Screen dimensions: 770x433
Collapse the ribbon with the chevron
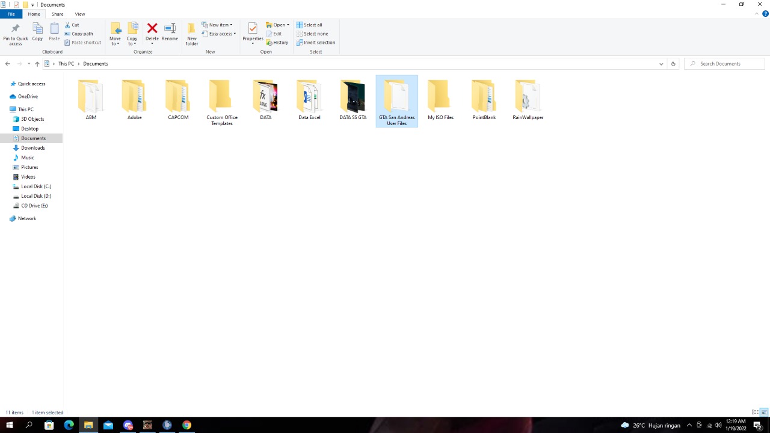(757, 14)
